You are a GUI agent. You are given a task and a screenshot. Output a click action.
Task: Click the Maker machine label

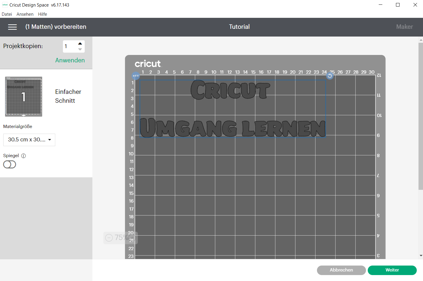pyautogui.click(x=404, y=27)
